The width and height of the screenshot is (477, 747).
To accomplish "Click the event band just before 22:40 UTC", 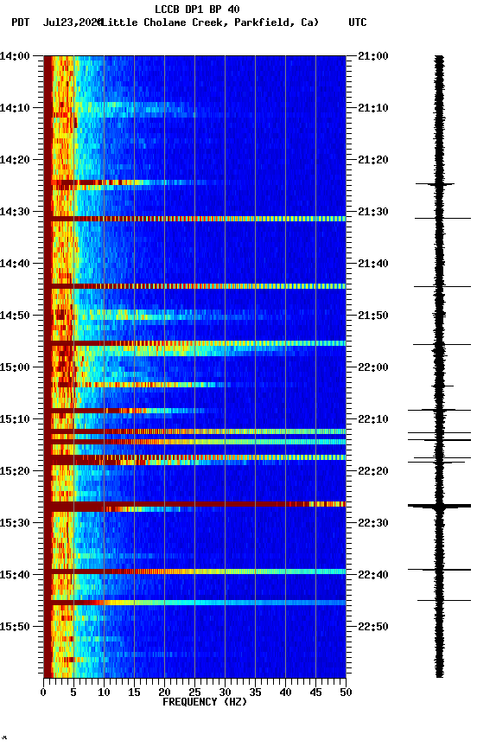I will (194, 571).
